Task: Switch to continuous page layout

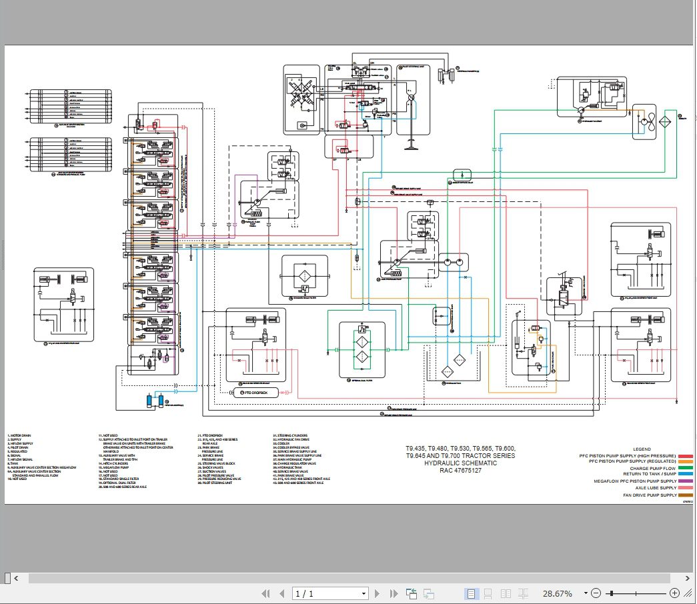Action: click(488, 593)
